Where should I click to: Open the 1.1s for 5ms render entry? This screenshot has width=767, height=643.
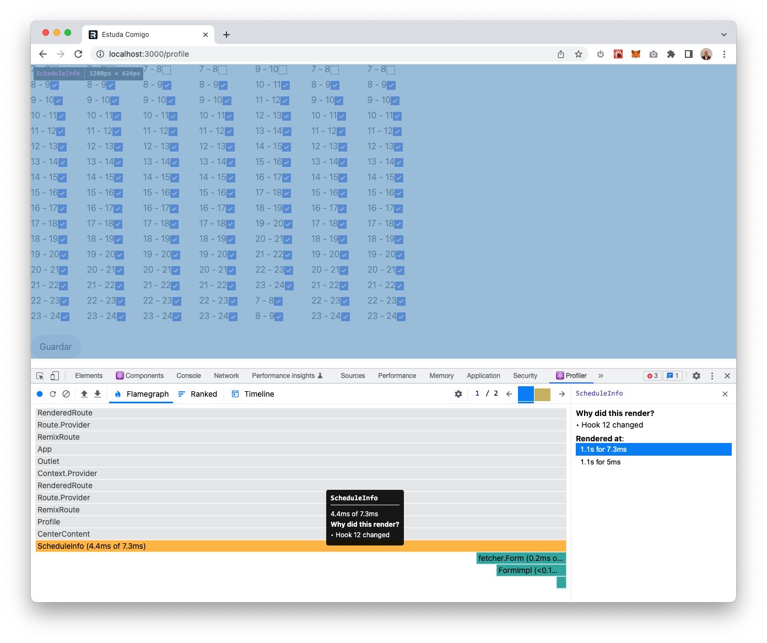(600, 462)
